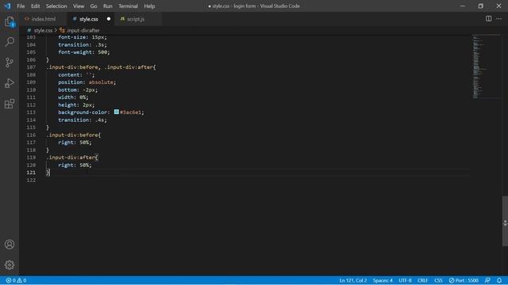Screen dimensions: 508x285
Task: Open the Accounts menu icon
Action: (x=10, y=245)
